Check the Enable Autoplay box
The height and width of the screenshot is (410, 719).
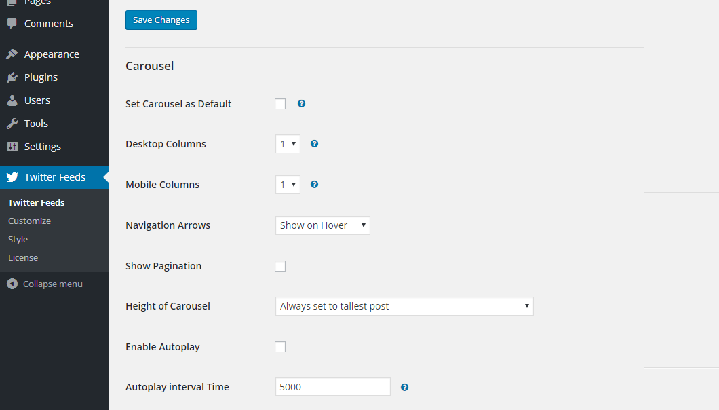[280, 347]
